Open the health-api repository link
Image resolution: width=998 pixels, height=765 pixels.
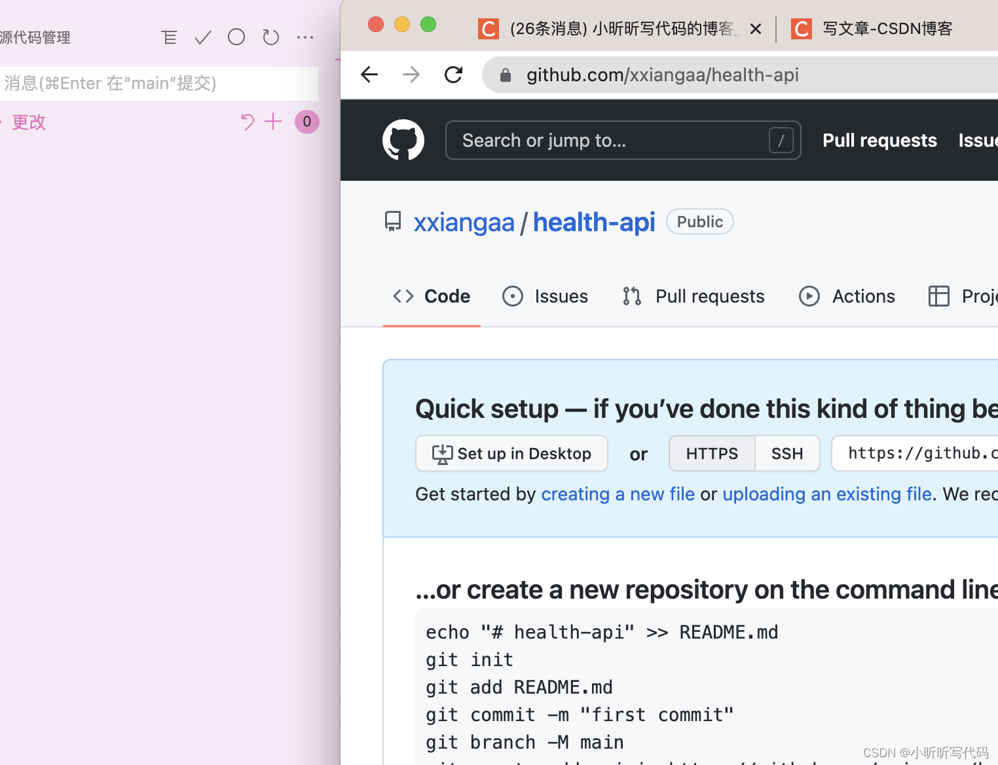tap(594, 223)
